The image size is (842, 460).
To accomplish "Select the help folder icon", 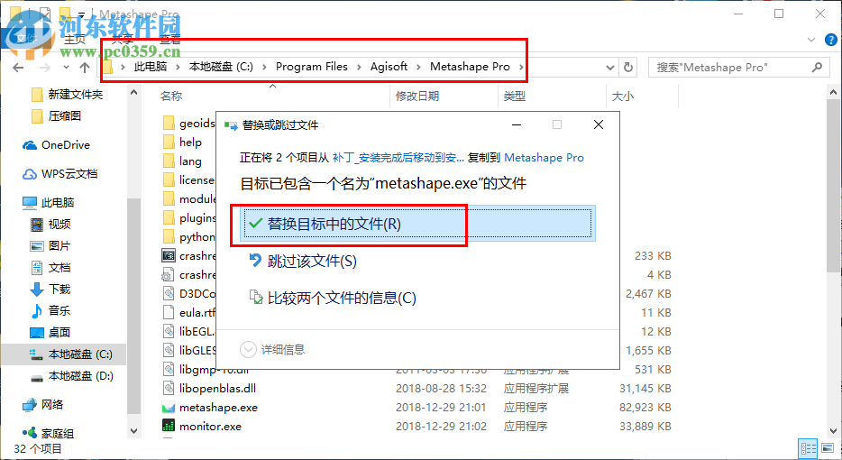I will (x=169, y=142).
